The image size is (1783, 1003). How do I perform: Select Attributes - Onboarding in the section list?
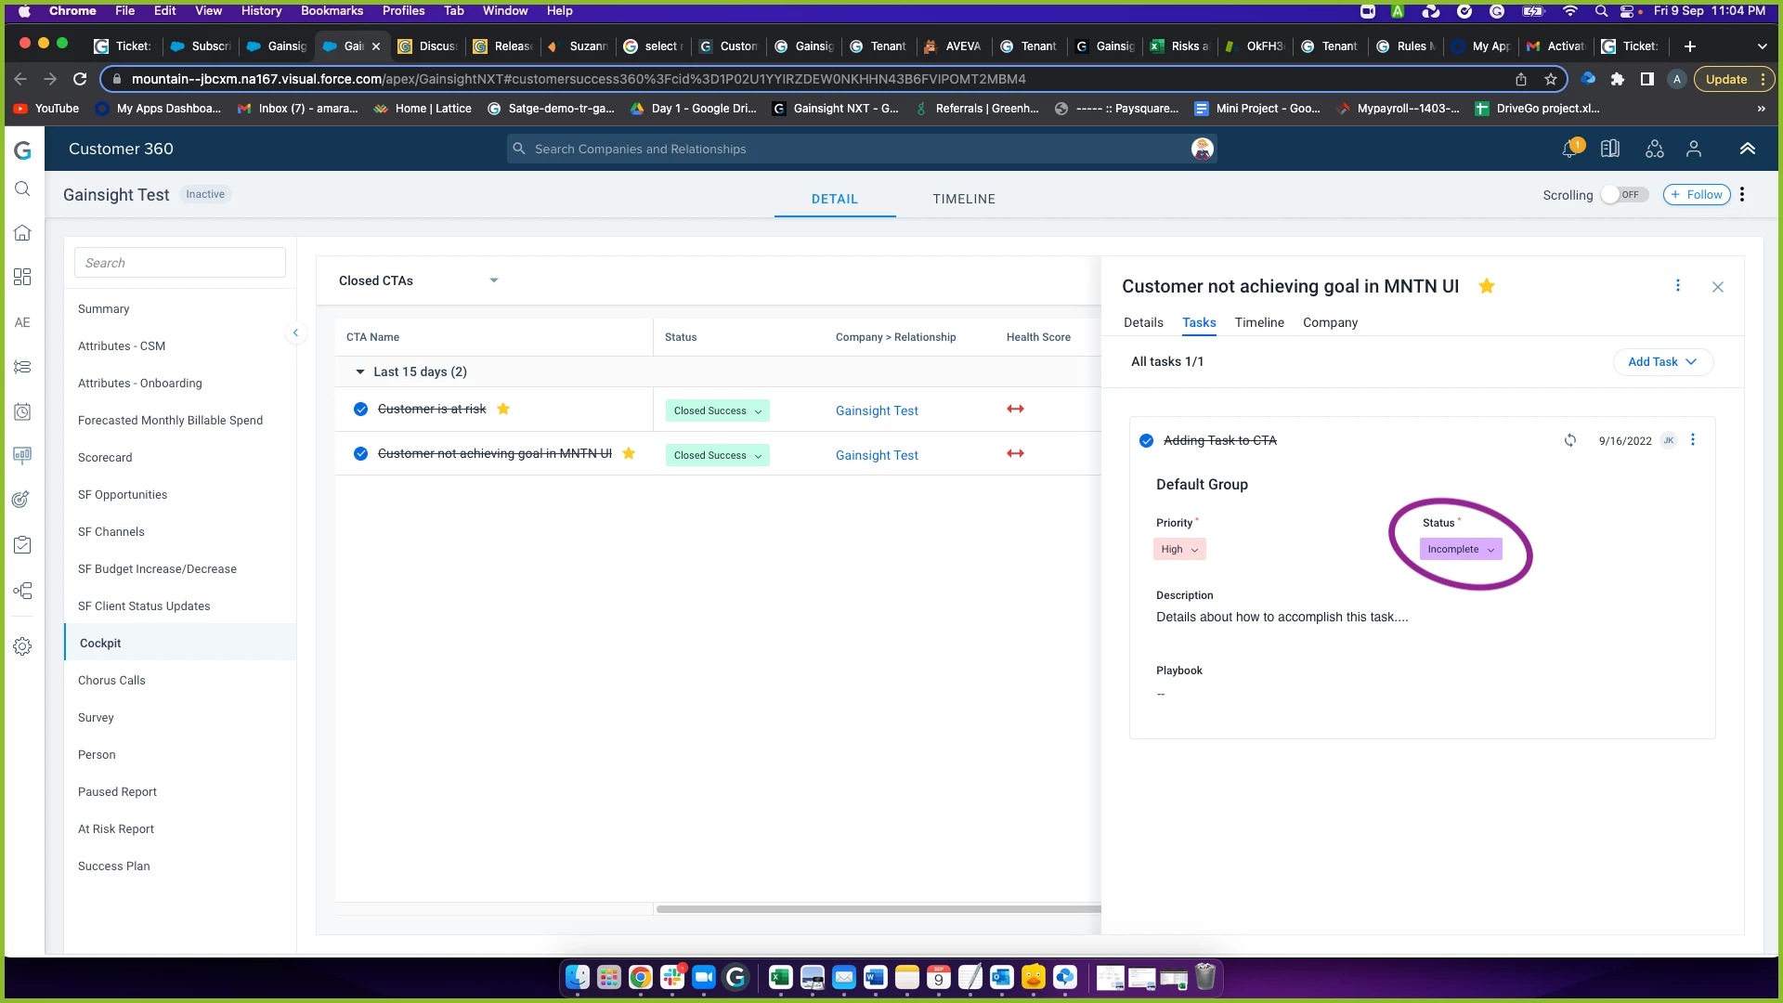[139, 383]
